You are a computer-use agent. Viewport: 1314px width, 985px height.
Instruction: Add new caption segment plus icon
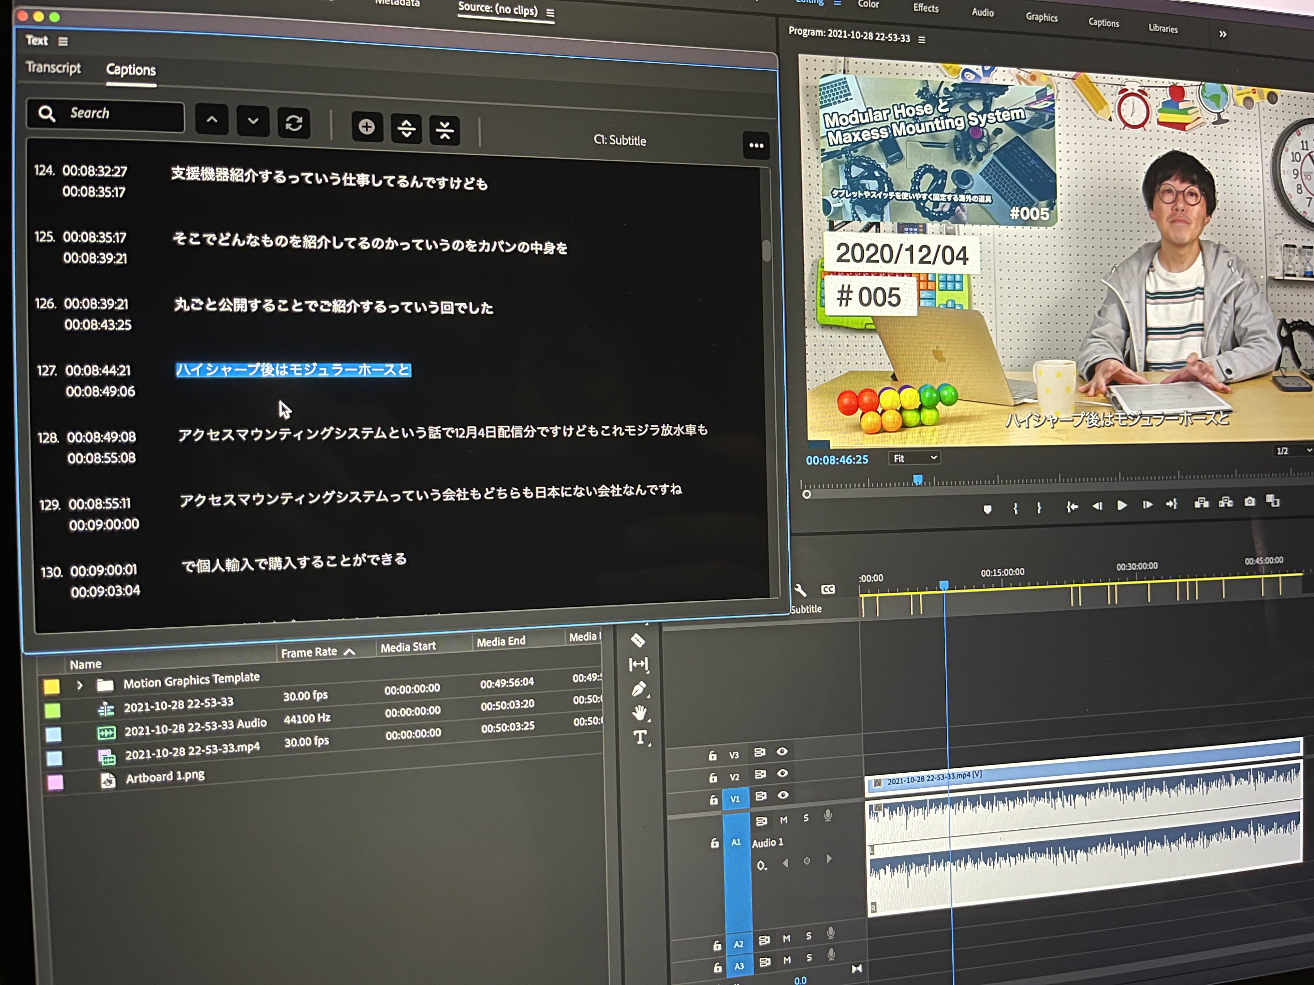(367, 126)
